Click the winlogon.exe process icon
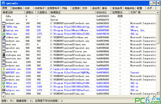161x104 pixels. coord(4,55)
